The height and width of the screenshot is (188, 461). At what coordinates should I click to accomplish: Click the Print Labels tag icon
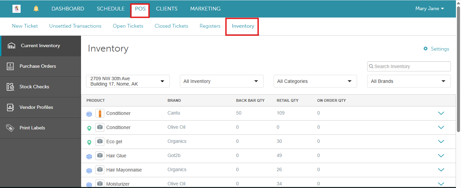point(10,128)
